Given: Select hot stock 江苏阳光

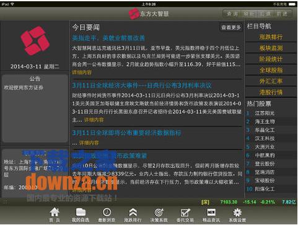Looking at the screenshot, I should tap(265, 113).
